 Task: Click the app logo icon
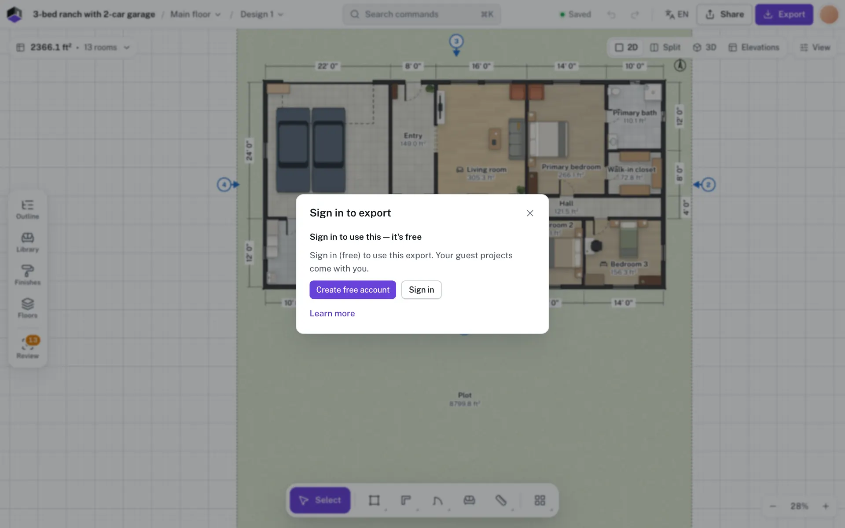point(15,15)
